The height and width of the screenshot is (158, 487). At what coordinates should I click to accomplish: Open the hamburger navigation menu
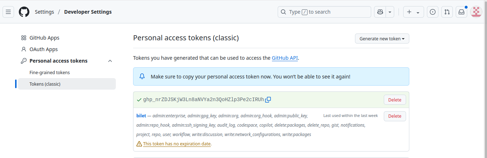[x=8, y=12]
